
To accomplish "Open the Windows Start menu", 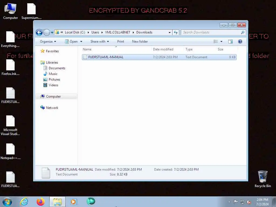I will (7, 202).
